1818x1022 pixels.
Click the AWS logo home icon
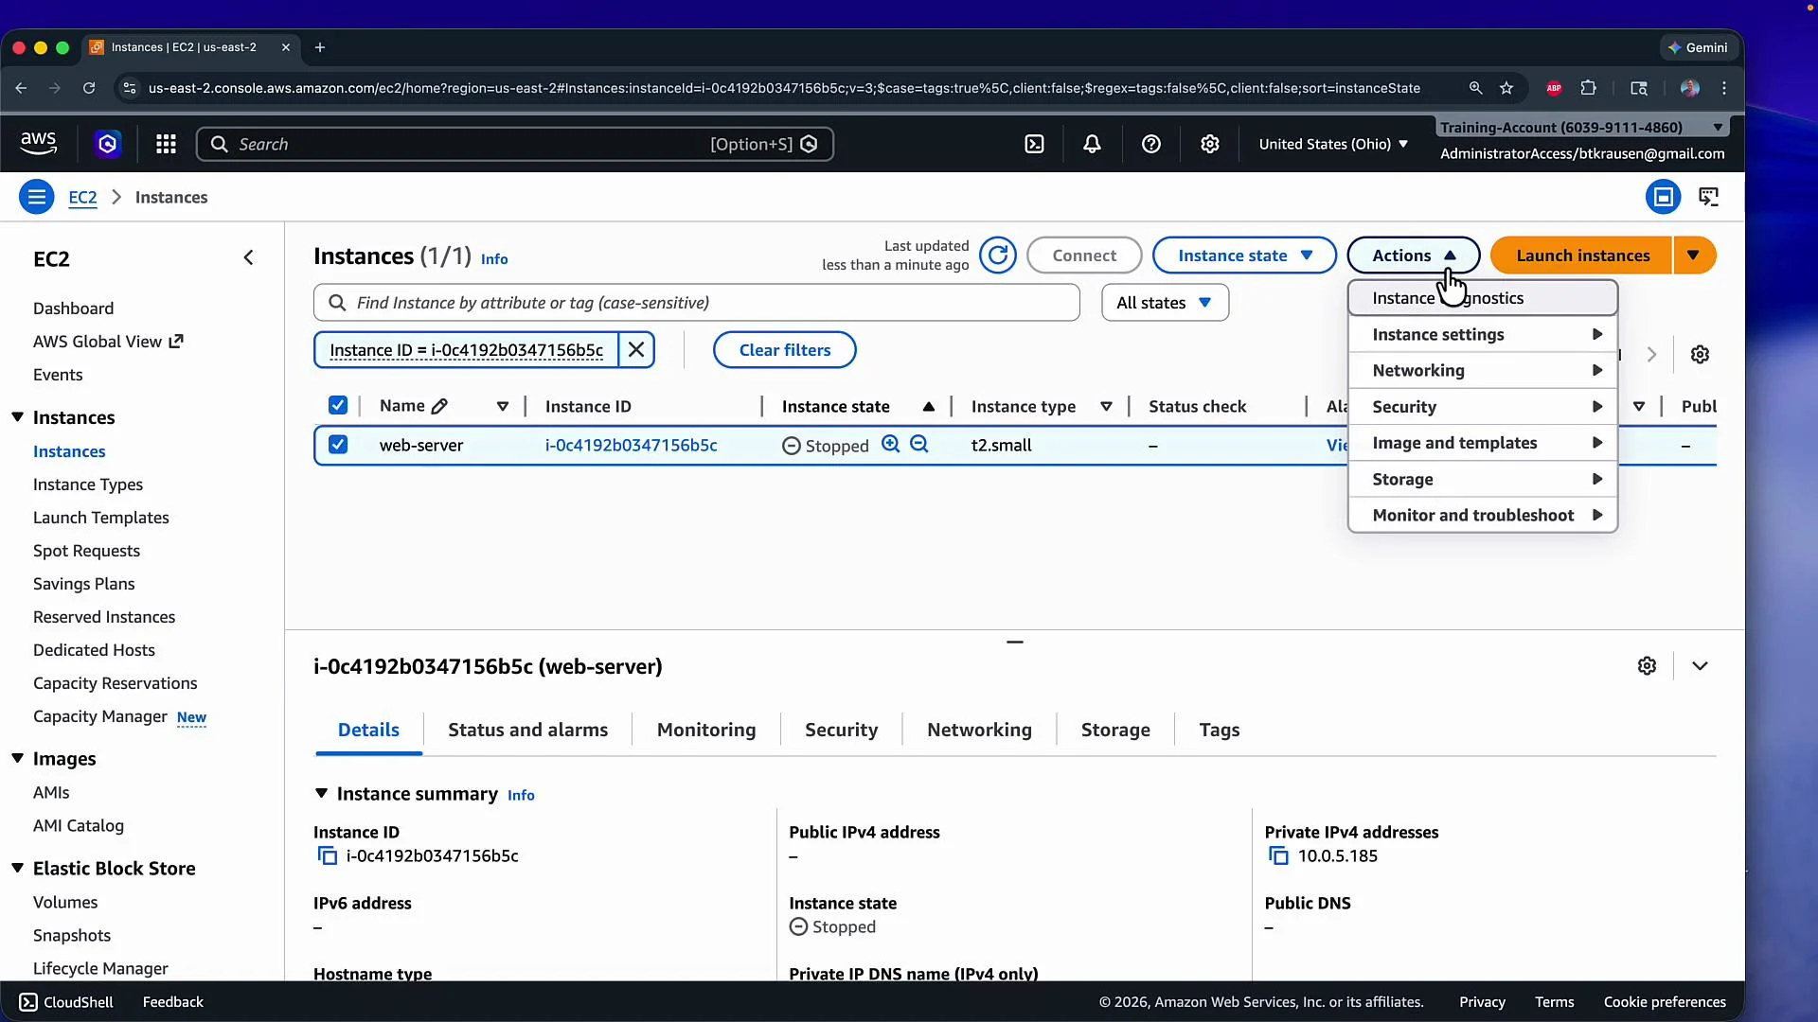pos(38,143)
